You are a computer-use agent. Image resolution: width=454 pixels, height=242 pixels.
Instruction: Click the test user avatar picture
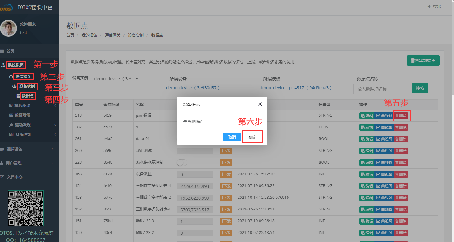click(8, 28)
